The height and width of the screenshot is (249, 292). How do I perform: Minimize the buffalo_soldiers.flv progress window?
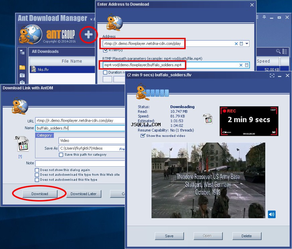[280, 76]
